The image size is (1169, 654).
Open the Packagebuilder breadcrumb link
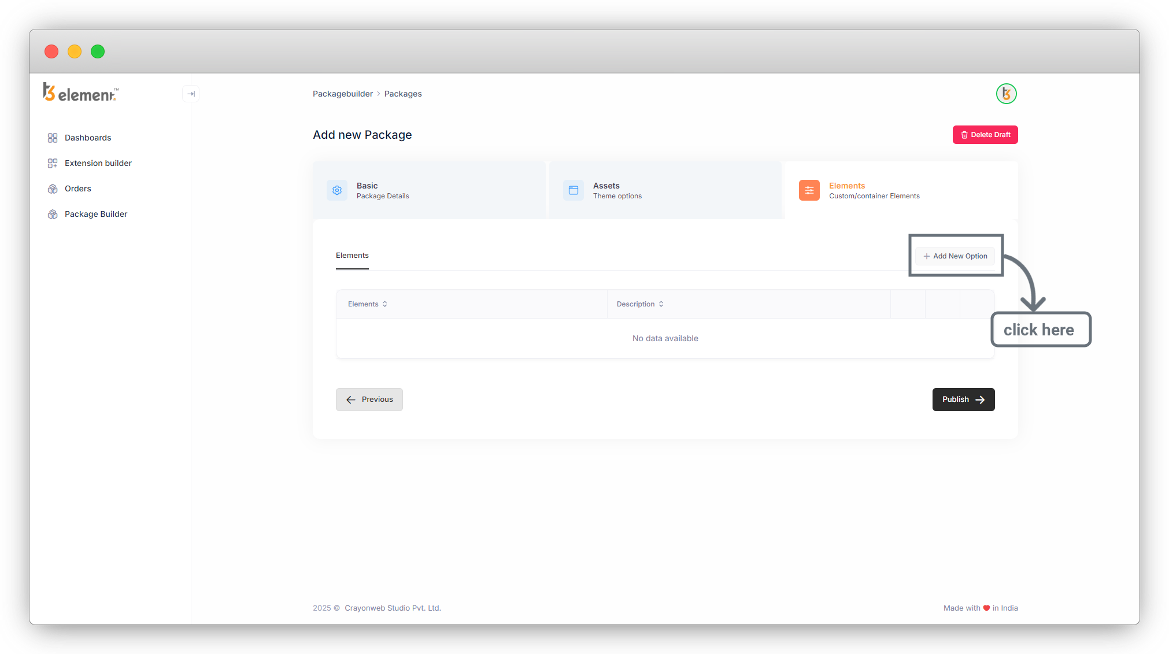343,94
